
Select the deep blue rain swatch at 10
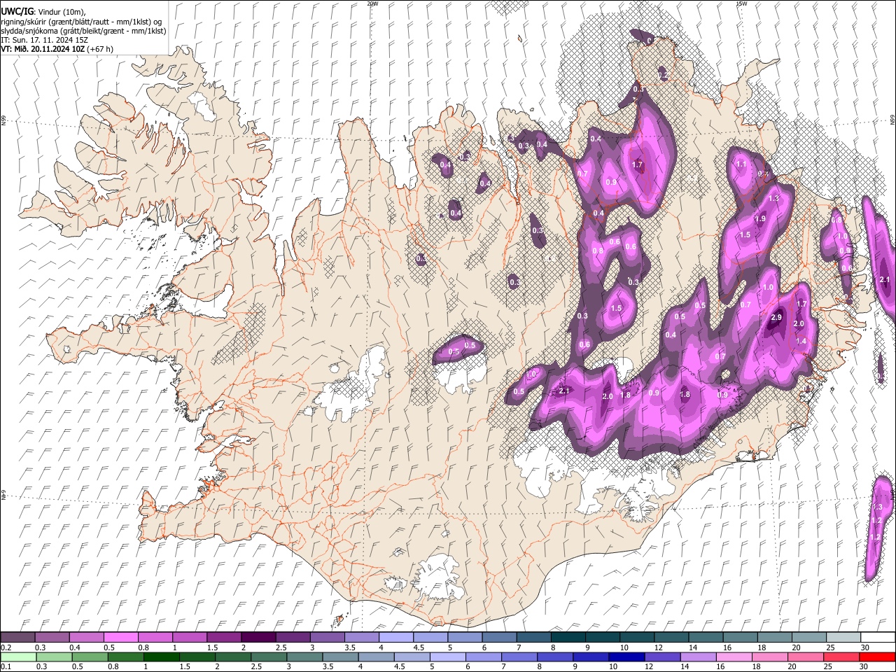[626, 657]
